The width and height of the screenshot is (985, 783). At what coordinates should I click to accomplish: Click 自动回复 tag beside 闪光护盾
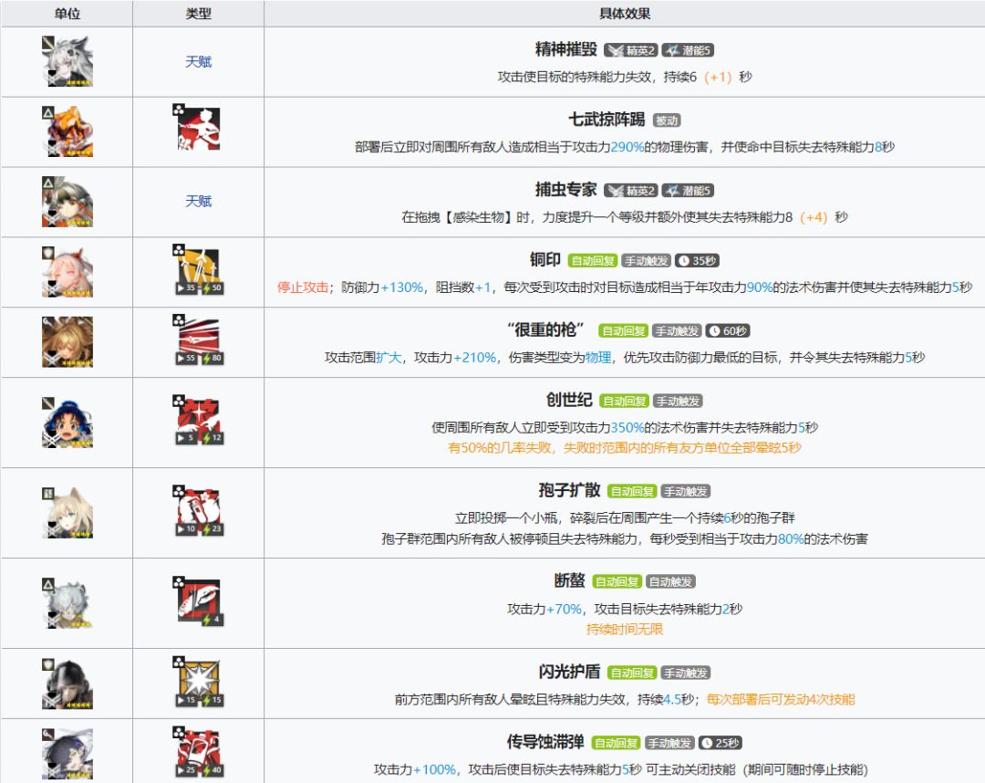click(632, 673)
